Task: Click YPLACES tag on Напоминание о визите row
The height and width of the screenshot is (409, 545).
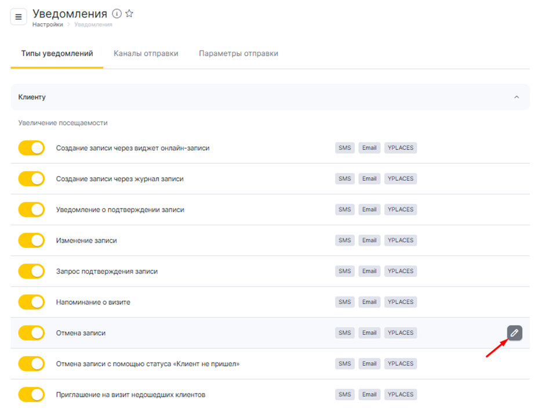Action: point(400,302)
